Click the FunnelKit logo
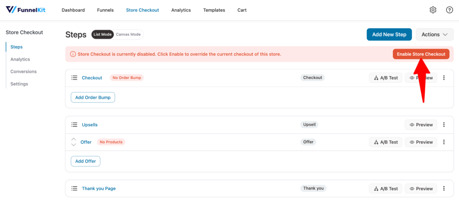Image resolution: width=459 pixels, height=211 pixels. (x=25, y=9)
